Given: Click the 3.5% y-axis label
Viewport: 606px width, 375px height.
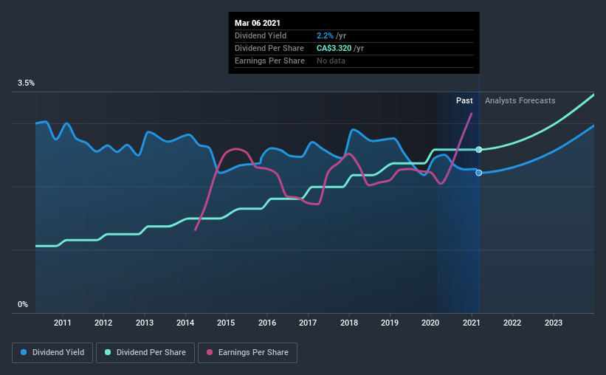Looking at the screenshot, I should point(26,83).
